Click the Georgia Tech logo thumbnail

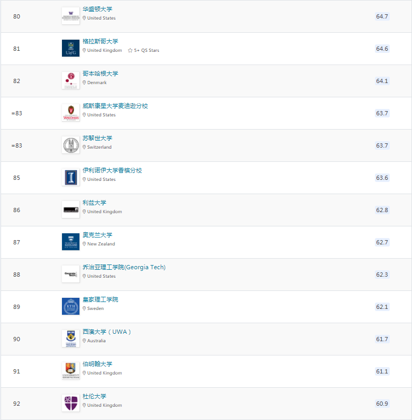click(x=70, y=275)
